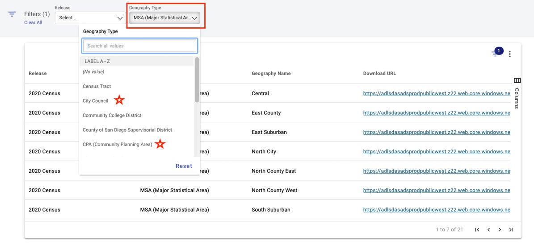Choose the Census Tract option

[x=97, y=86]
